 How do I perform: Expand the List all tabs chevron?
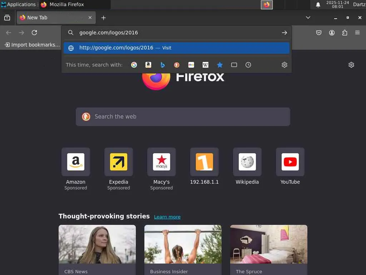[x=308, y=18]
